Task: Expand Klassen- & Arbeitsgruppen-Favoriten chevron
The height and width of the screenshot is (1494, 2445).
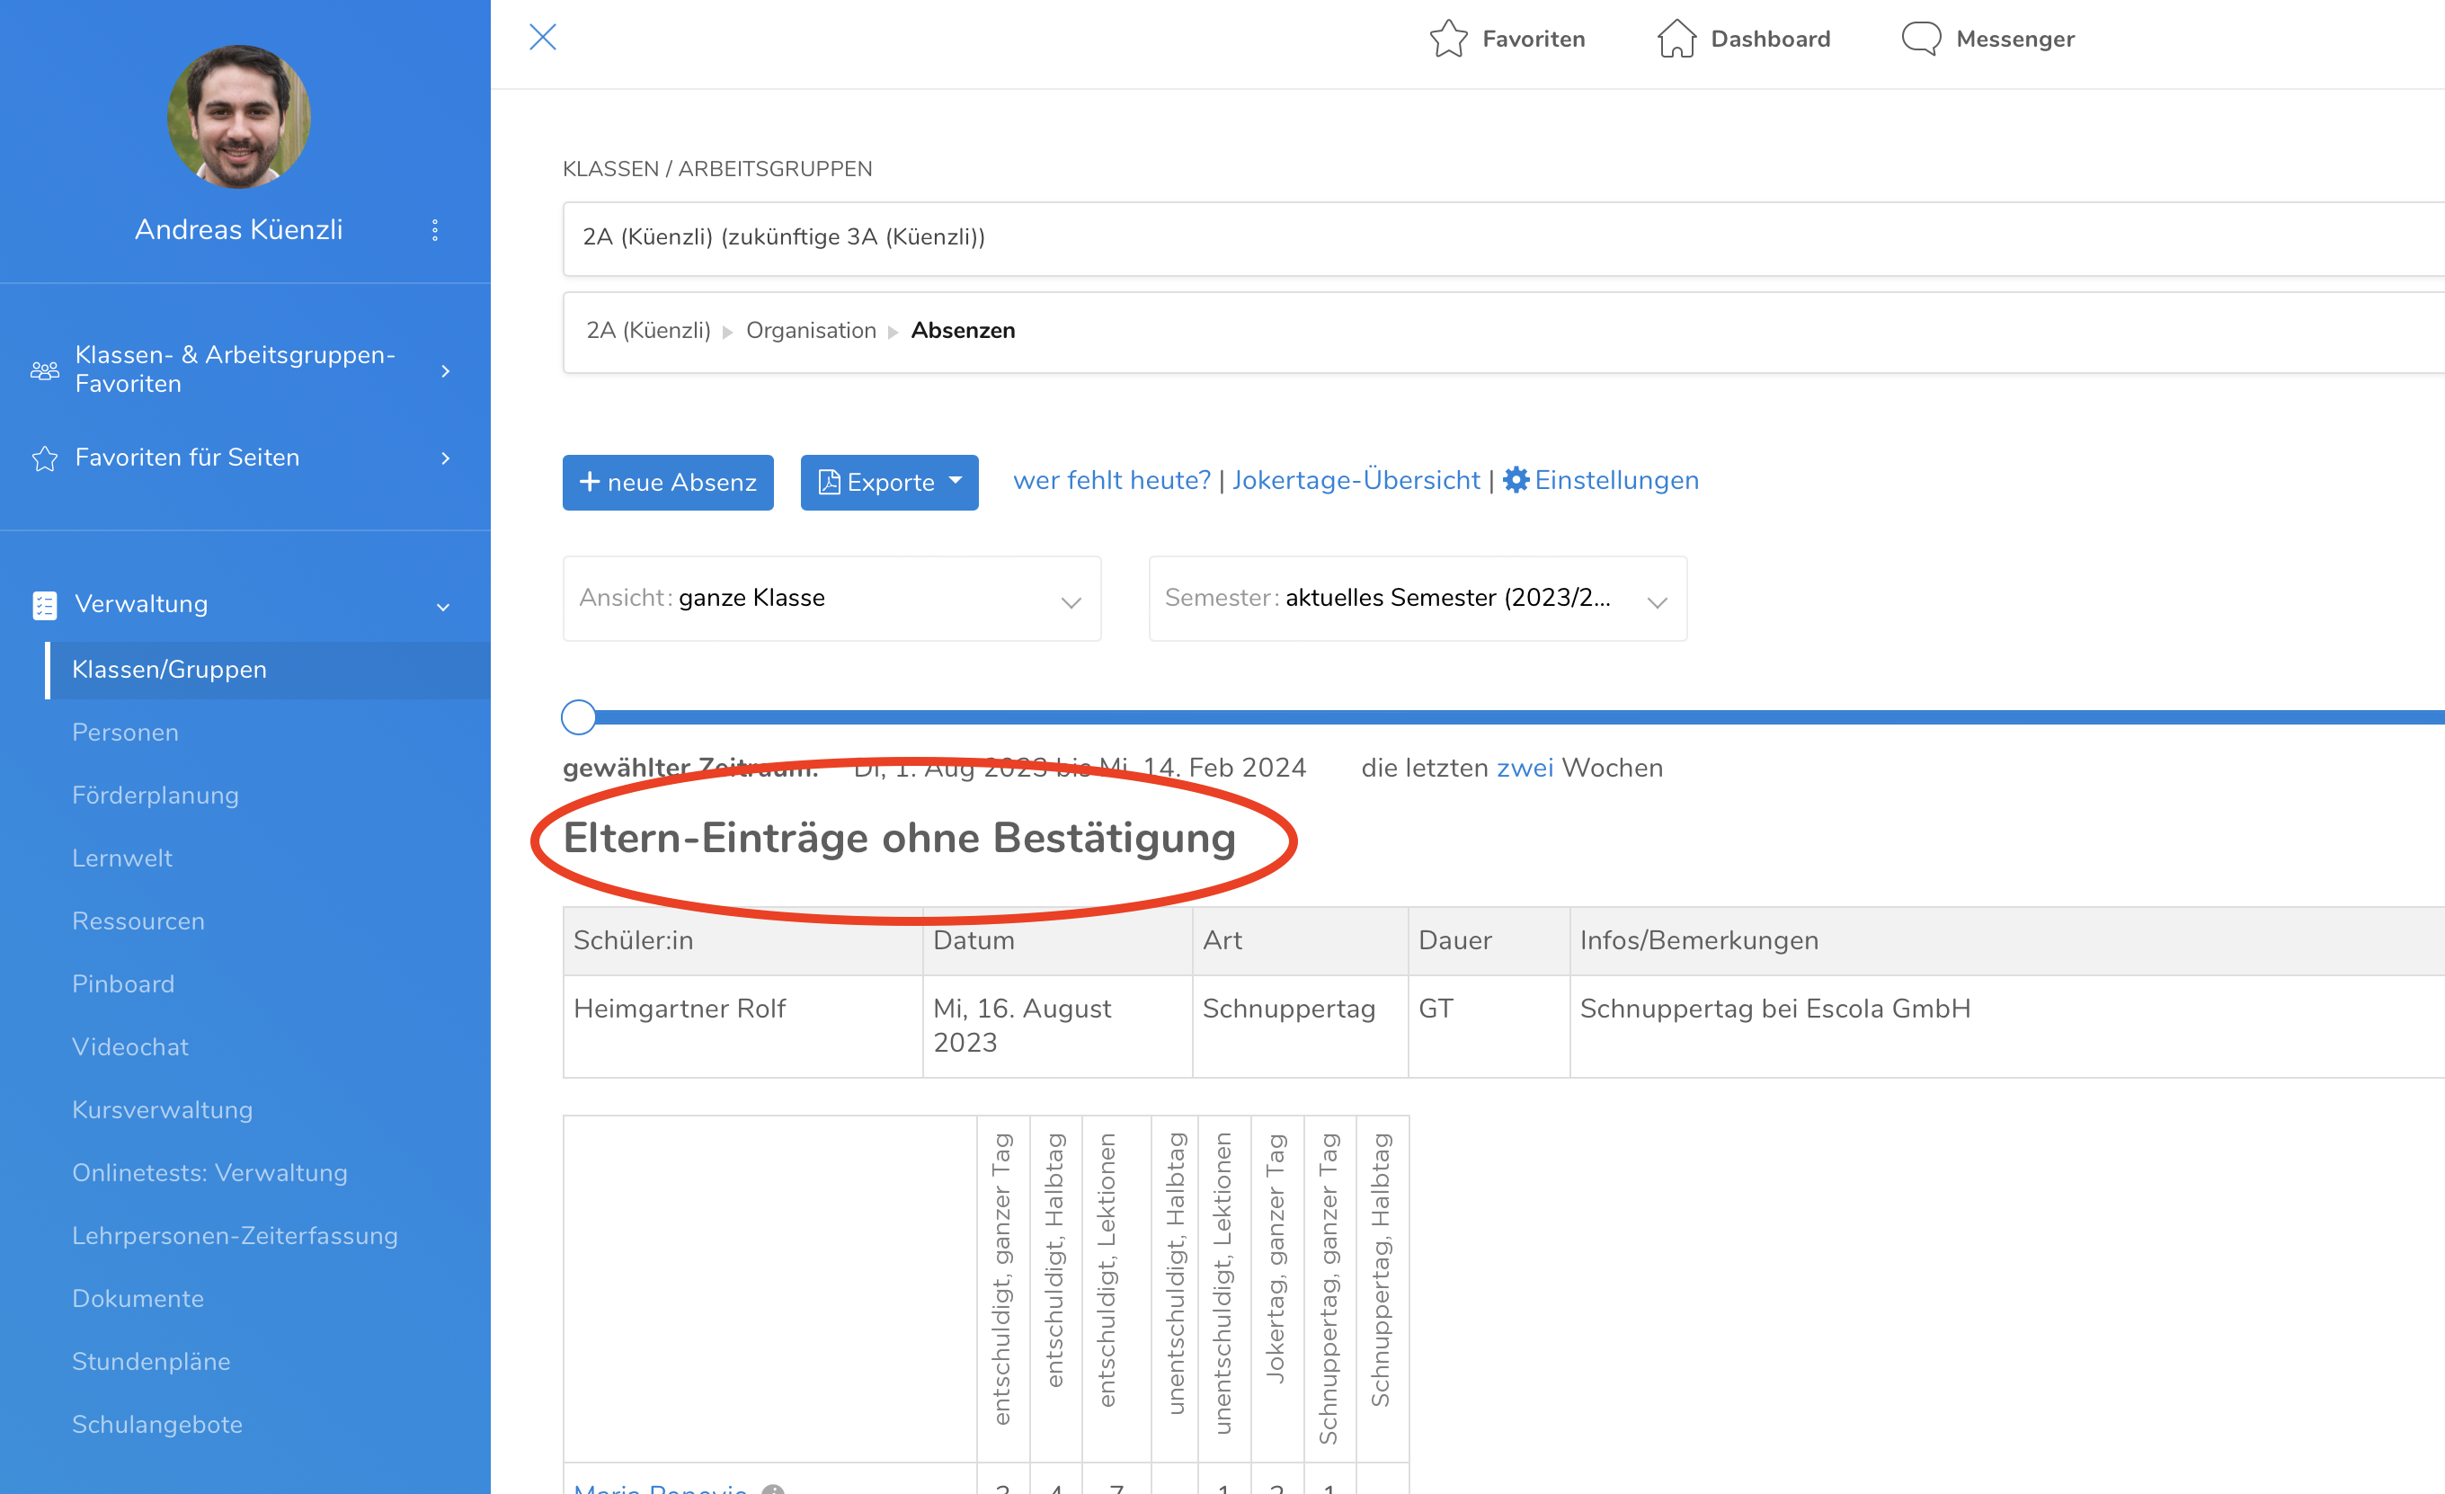Action: [446, 371]
